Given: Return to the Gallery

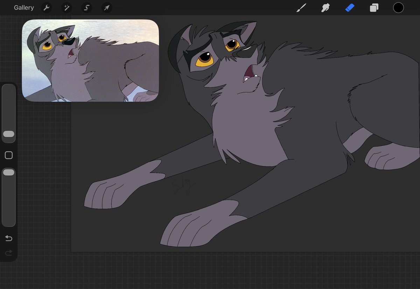Looking at the screenshot, I should click(24, 8).
